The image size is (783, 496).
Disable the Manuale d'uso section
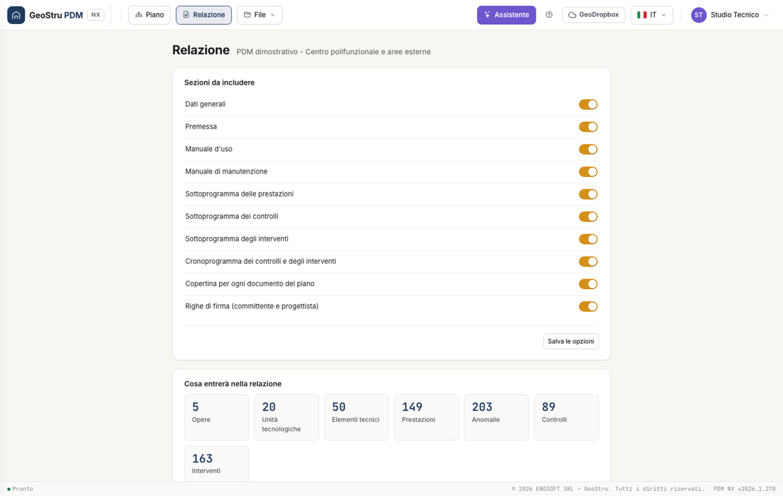(588, 149)
